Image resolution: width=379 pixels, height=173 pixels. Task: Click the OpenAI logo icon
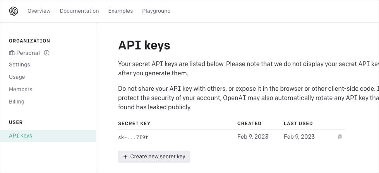tap(14, 11)
